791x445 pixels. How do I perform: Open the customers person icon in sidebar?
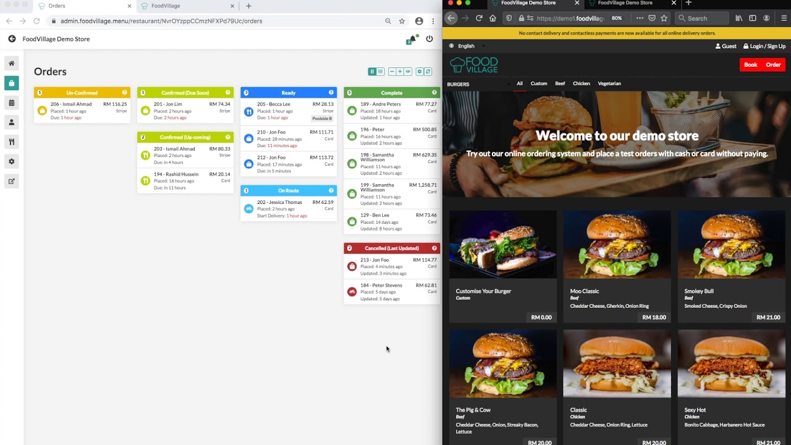11,122
